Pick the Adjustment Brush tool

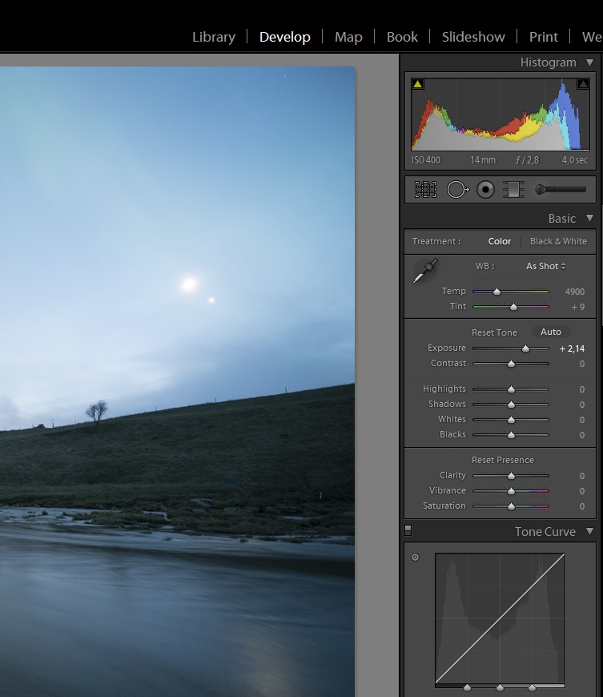[560, 190]
